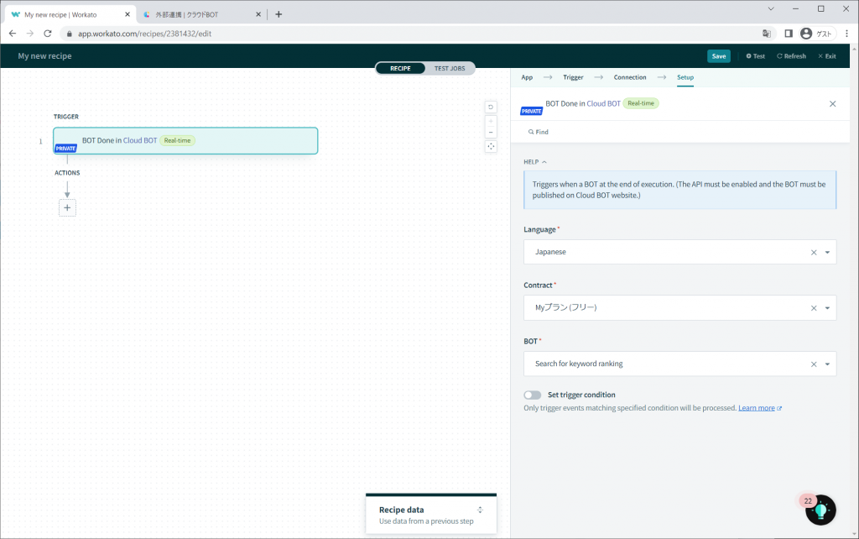Go to the Trigger step in setup breadcrumb
Viewport: 859px width, 539px height.
[x=573, y=77]
